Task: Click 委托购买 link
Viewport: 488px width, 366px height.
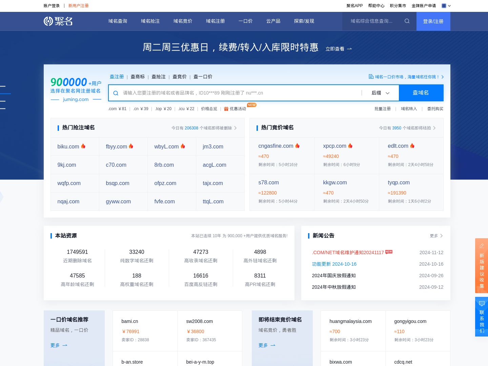Action: [435, 109]
